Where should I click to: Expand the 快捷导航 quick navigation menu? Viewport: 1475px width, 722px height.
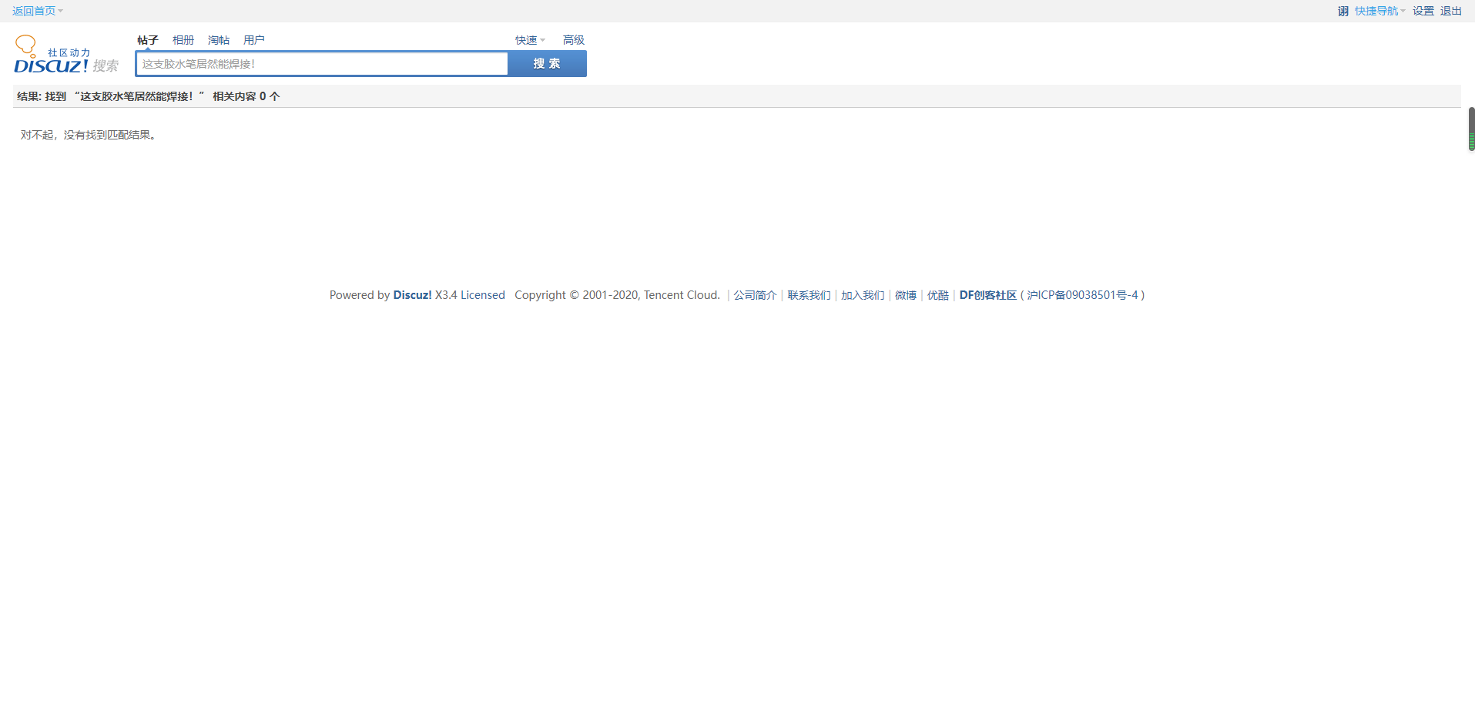click(1379, 11)
